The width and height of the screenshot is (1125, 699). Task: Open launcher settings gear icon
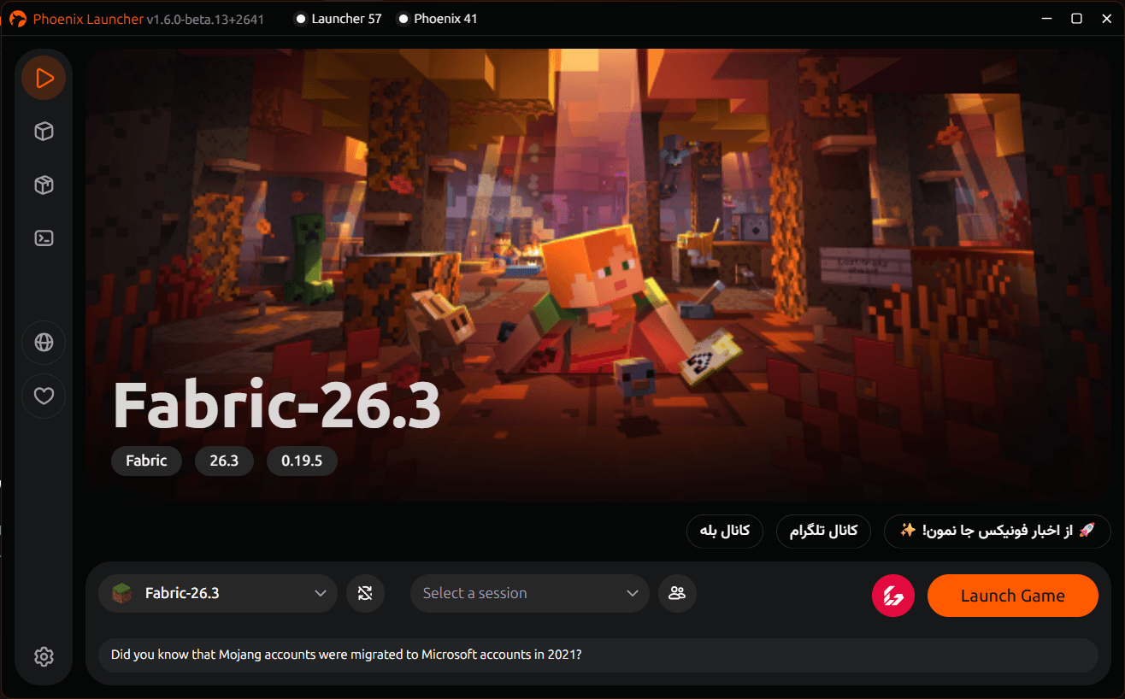44,656
